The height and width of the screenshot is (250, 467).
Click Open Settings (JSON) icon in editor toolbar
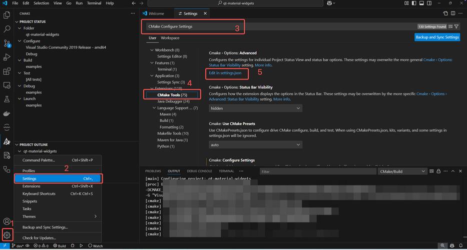(x=445, y=13)
